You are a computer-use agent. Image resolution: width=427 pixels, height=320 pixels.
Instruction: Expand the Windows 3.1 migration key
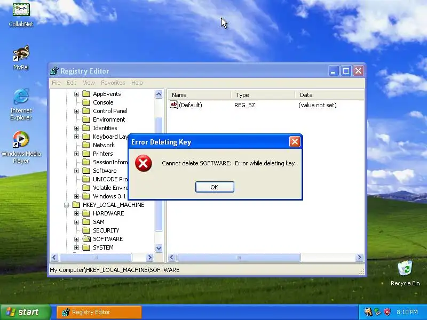point(76,196)
